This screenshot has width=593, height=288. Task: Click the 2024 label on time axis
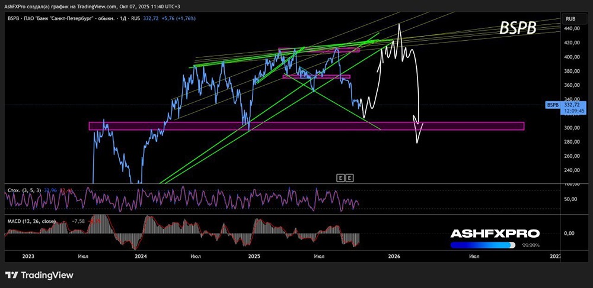[141, 256]
